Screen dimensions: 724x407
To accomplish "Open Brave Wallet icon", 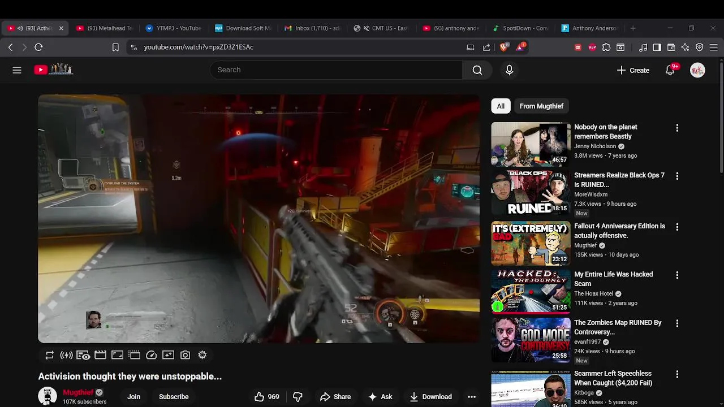I will 671,47.
